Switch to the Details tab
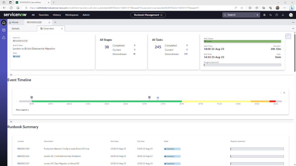The height and width of the screenshot is (166, 296). pos(16,29)
